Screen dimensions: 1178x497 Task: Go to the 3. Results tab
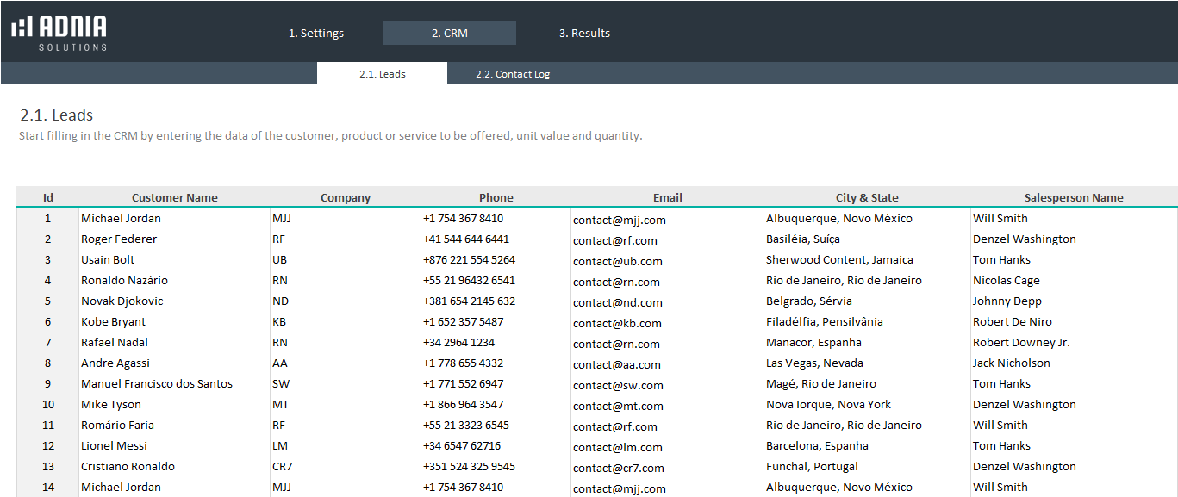click(584, 34)
